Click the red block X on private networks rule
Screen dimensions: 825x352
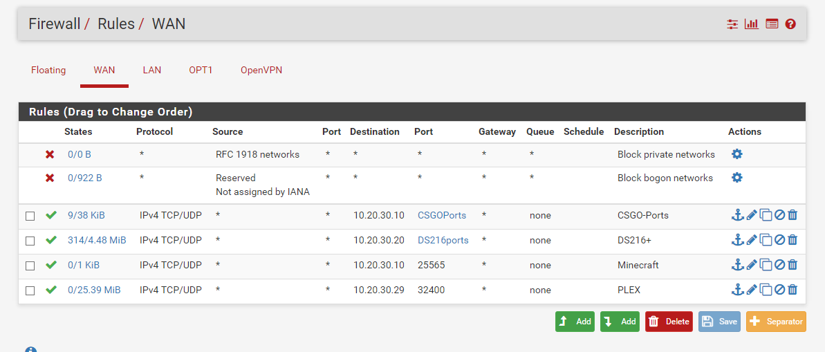point(50,155)
